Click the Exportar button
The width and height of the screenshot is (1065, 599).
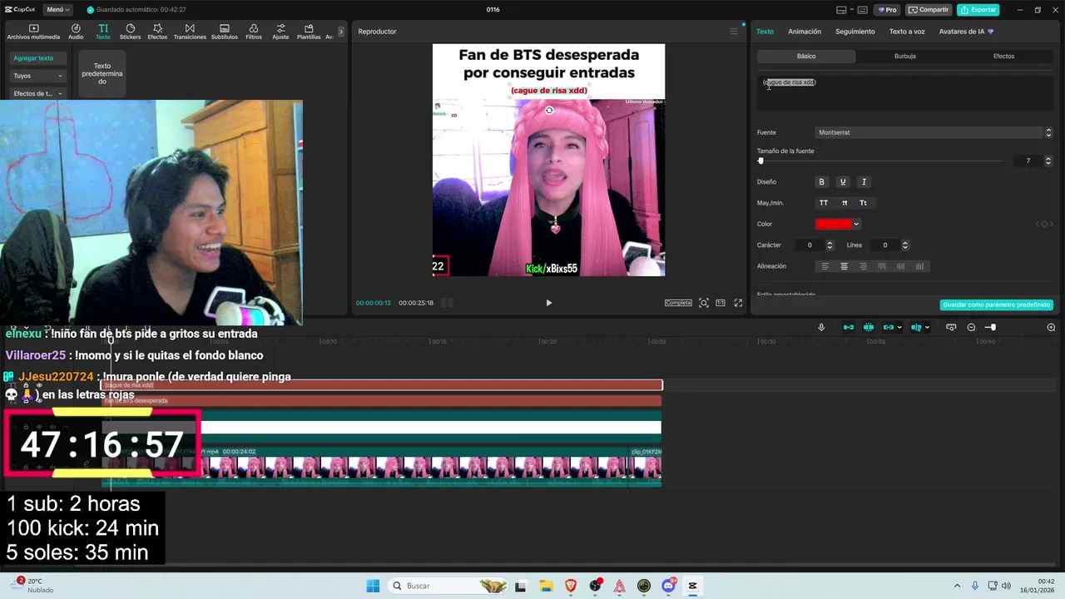(x=978, y=10)
